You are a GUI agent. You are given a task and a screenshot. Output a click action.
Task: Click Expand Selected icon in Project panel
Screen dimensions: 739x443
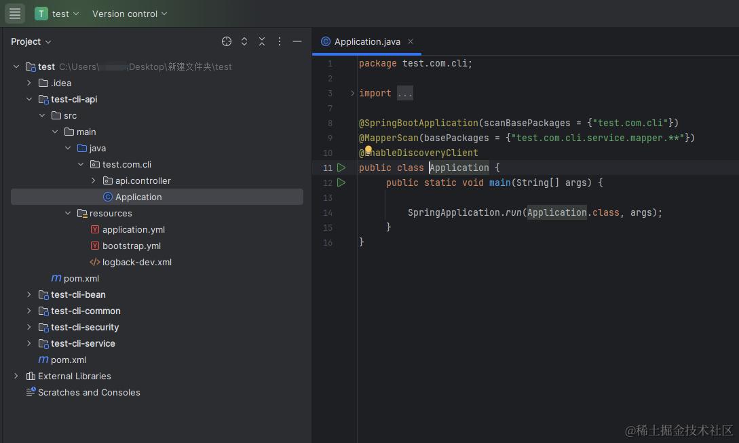[x=244, y=41]
